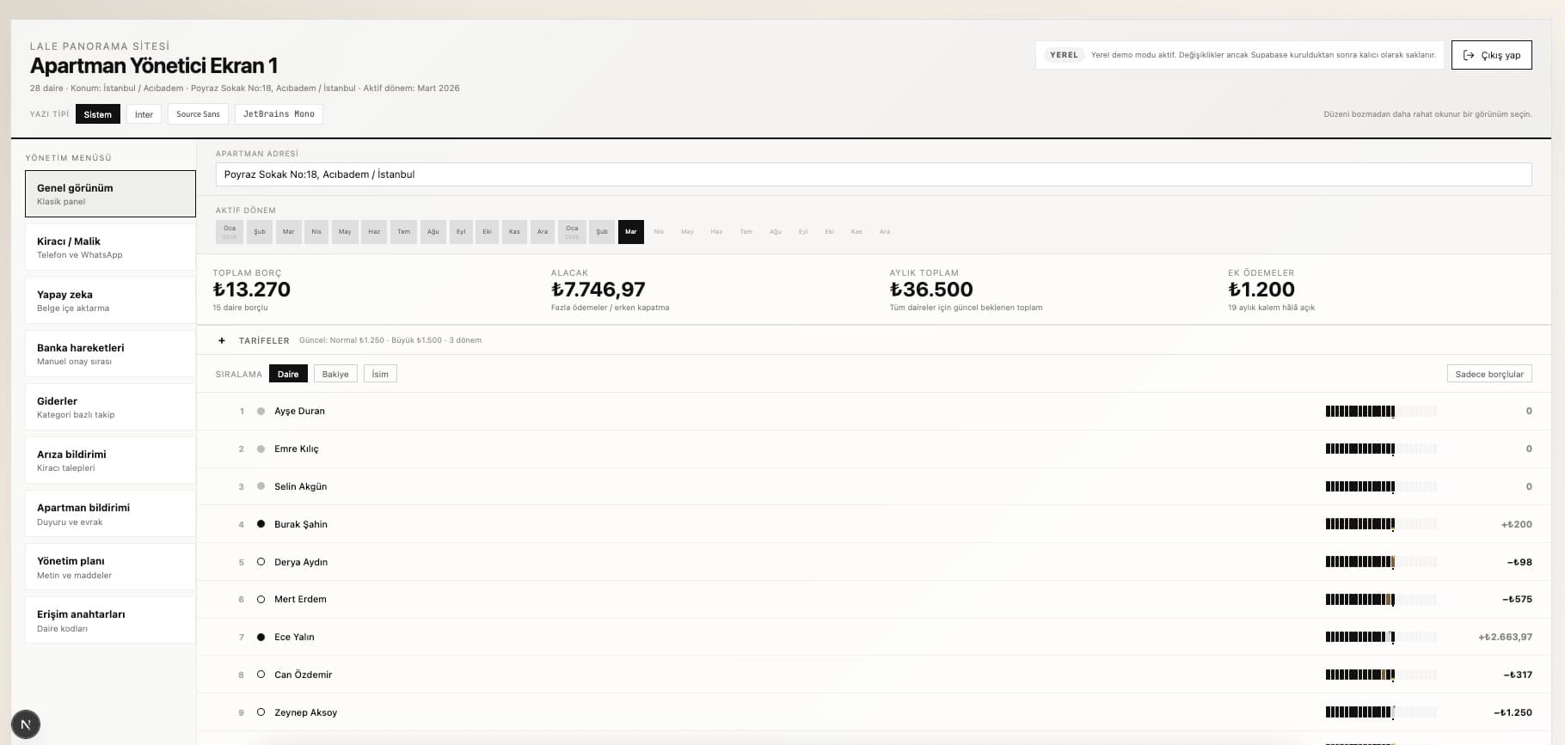The width and height of the screenshot is (1565, 745).
Task: Sort the resident list by İsim
Action: (x=380, y=374)
